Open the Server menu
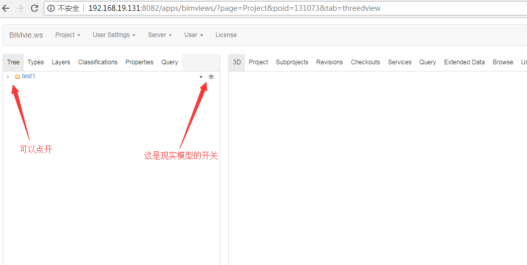The width and height of the screenshot is (527, 265). (x=160, y=35)
